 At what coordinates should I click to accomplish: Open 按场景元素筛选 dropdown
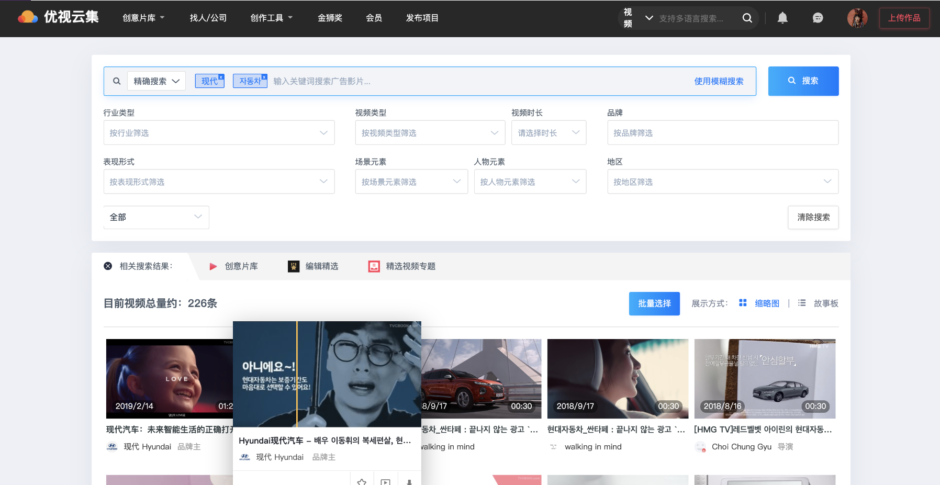pyautogui.click(x=411, y=182)
